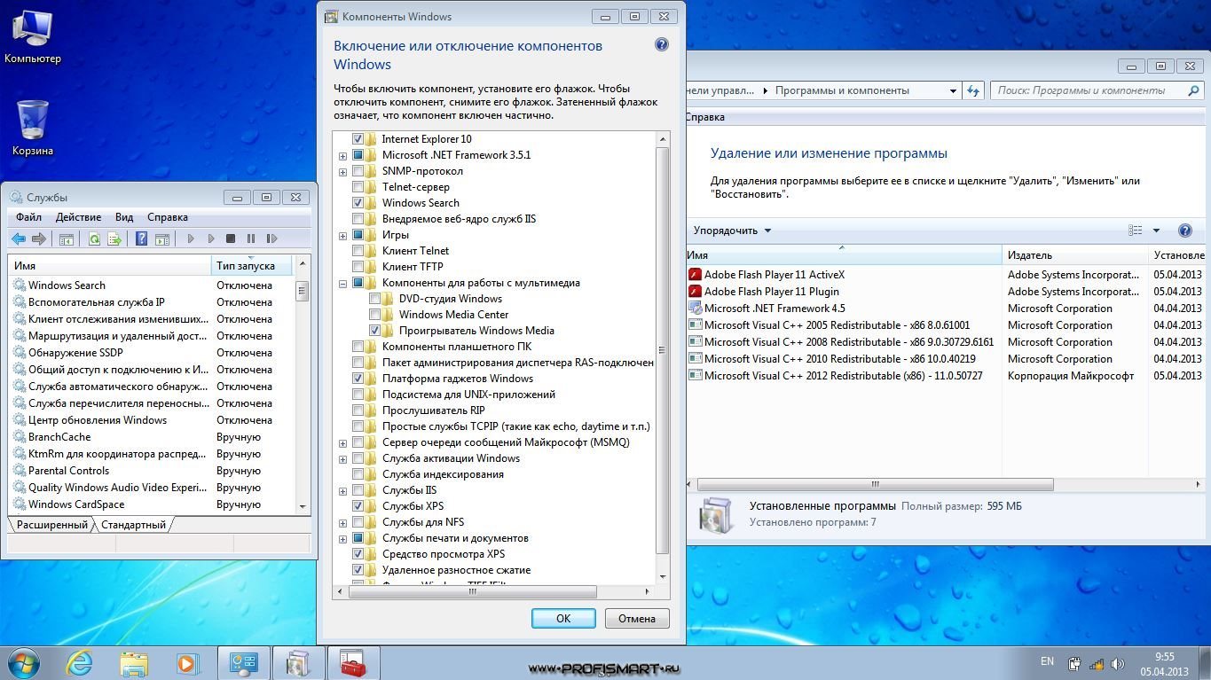The image size is (1211, 680).
Task: Expand the SNMP-протокол node
Action: click(x=342, y=172)
